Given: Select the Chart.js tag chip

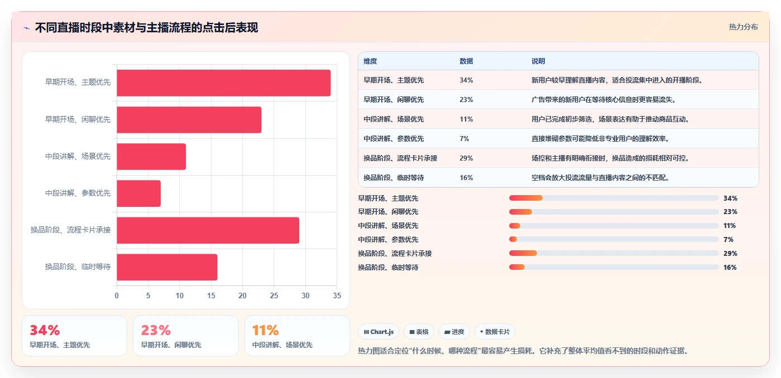Looking at the screenshot, I should [378, 332].
